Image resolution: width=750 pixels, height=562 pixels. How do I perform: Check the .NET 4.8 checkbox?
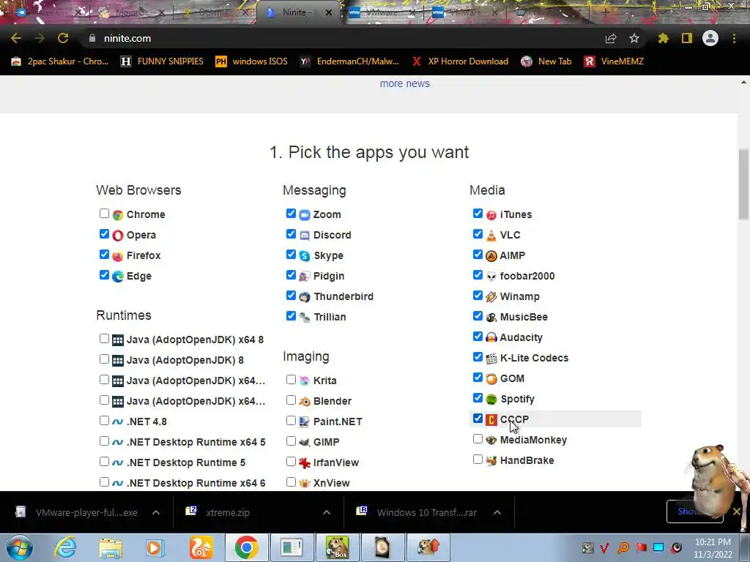[x=104, y=421]
